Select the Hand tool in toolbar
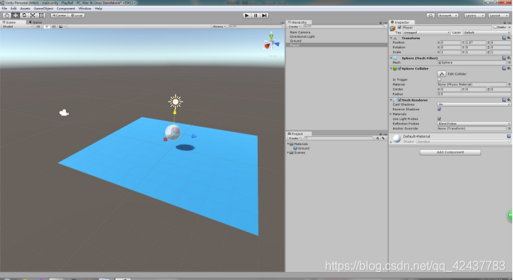Screen dimensions: 513x280 pos(7,16)
